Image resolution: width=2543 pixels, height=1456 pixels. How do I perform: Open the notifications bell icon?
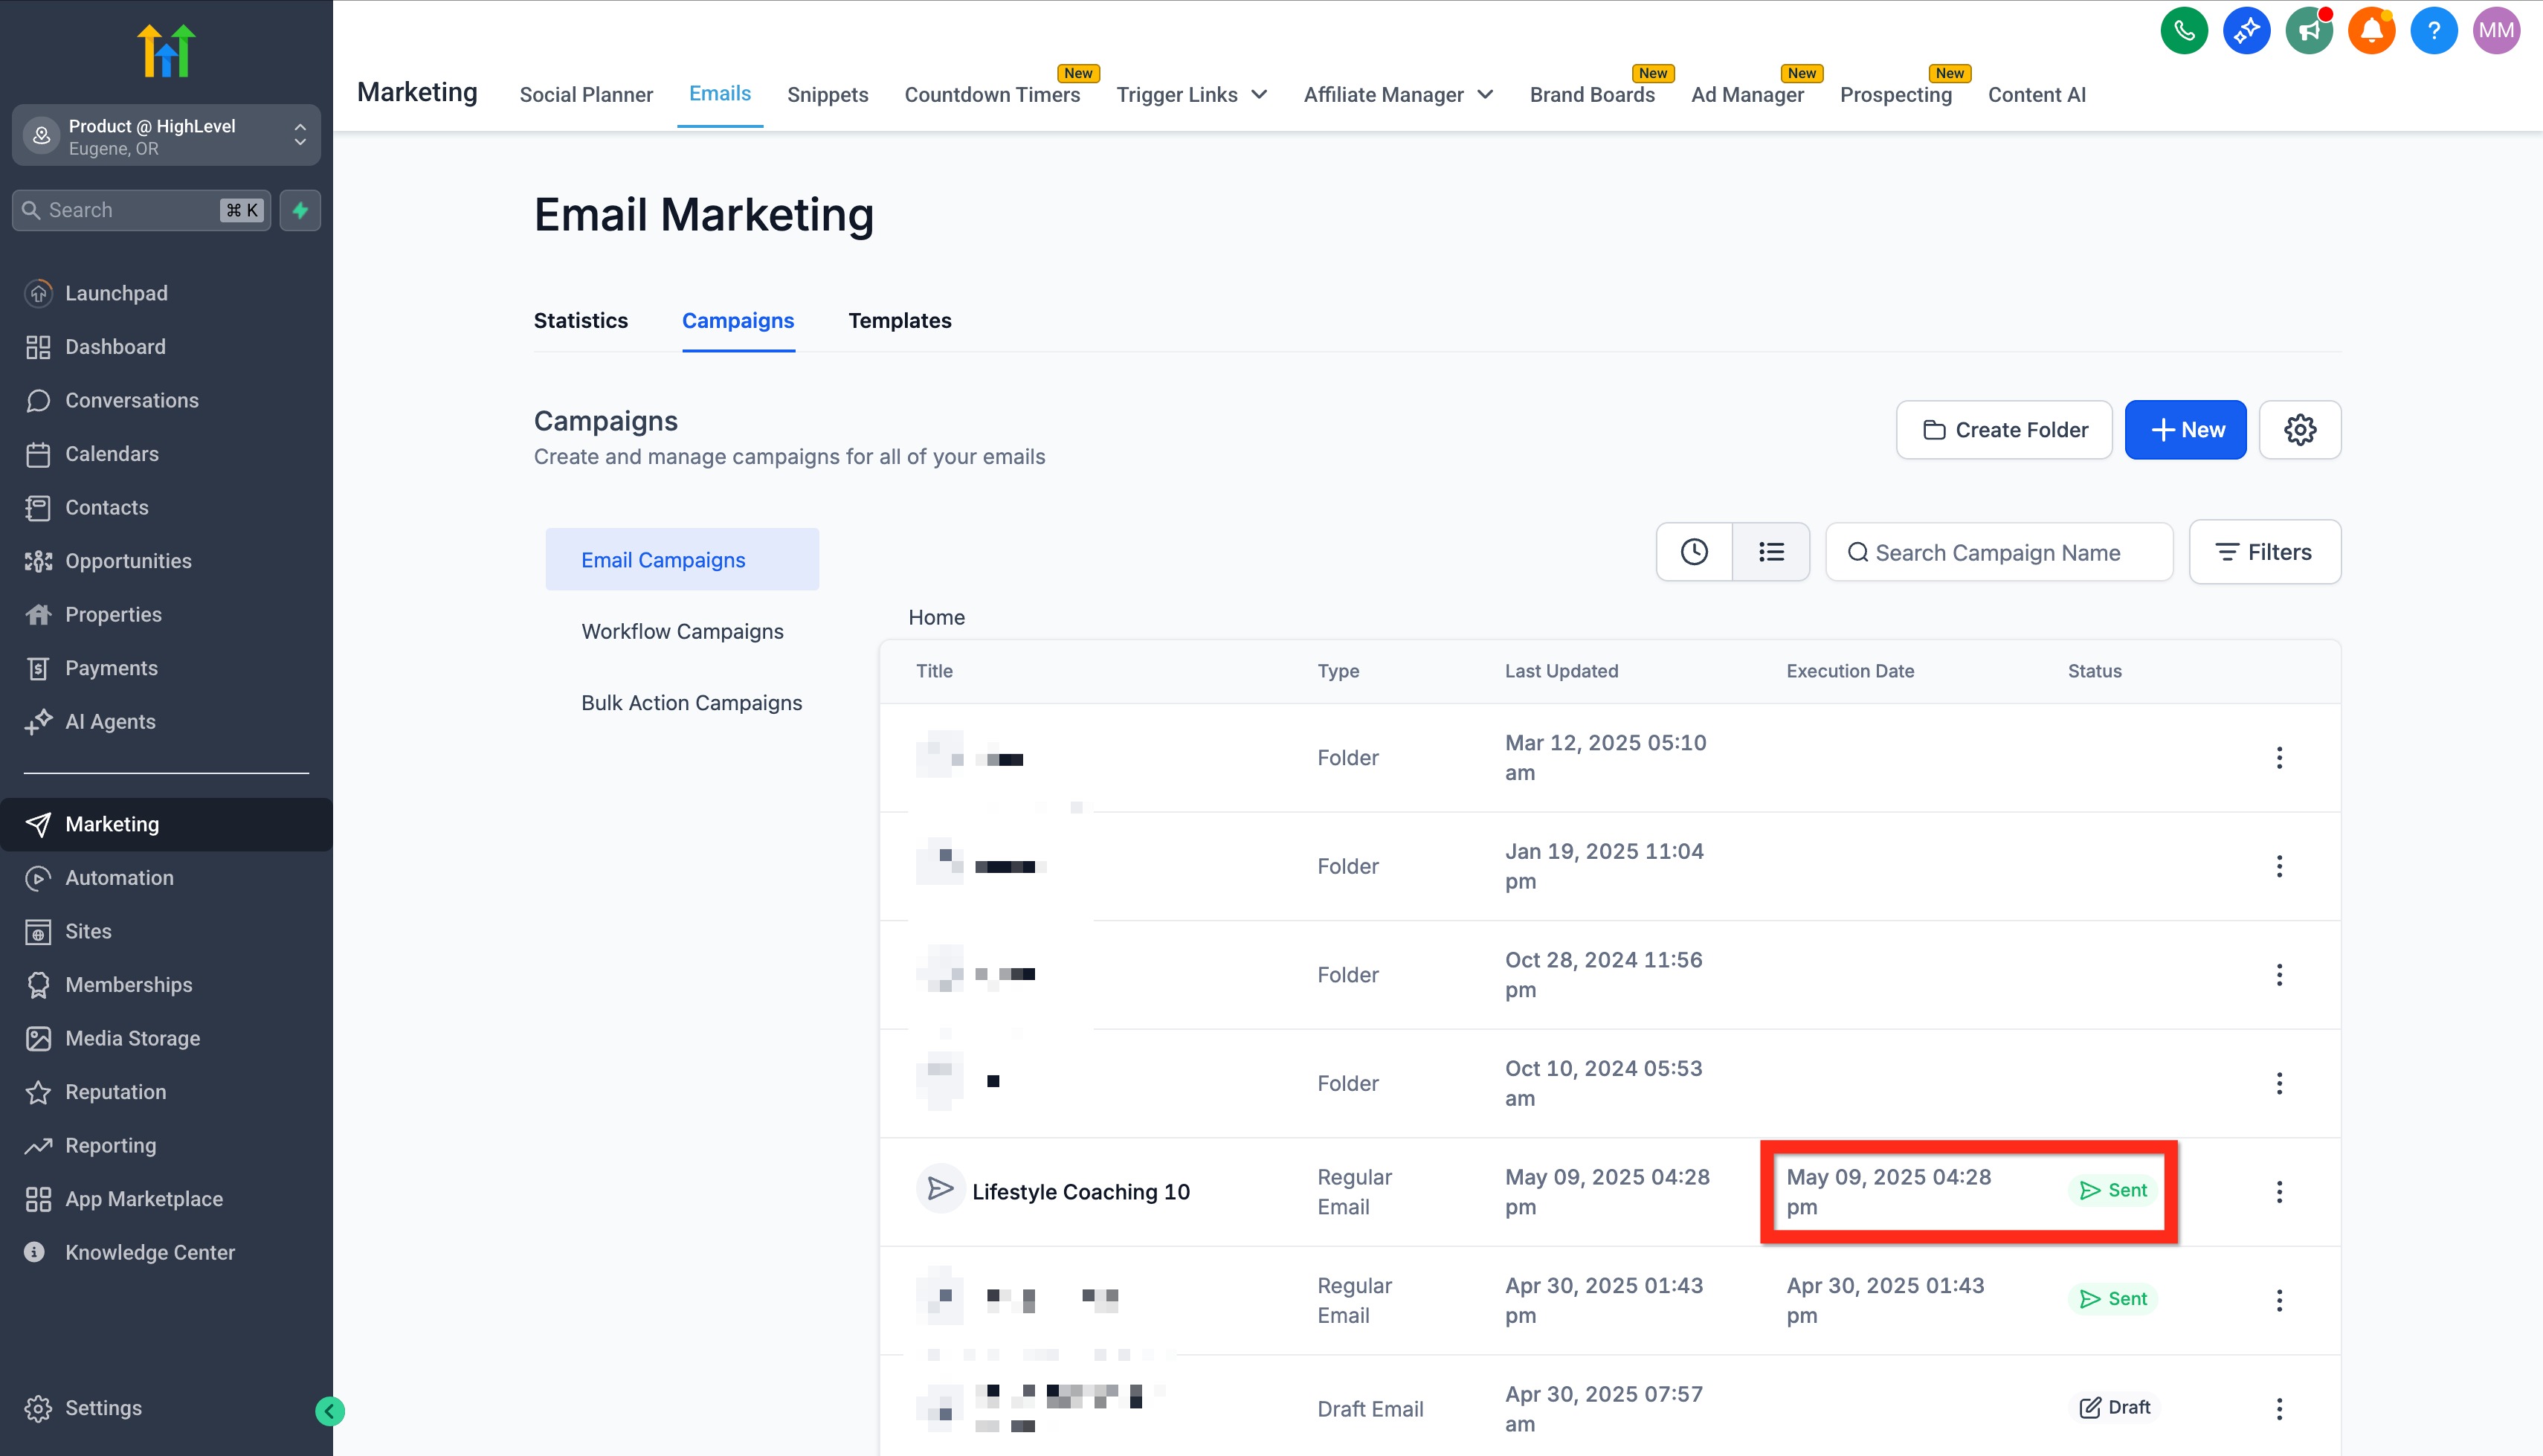tap(2371, 31)
